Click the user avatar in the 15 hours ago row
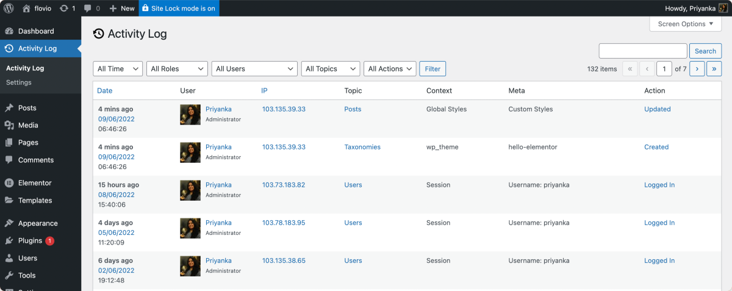This screenshot has height=291, width=732. (190, 190)
